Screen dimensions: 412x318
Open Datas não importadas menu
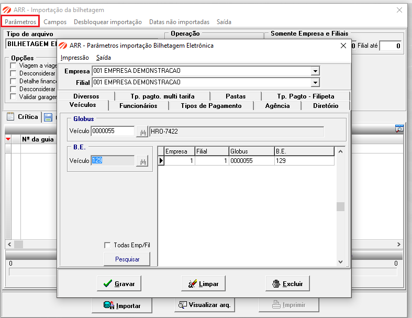[179, 22]
